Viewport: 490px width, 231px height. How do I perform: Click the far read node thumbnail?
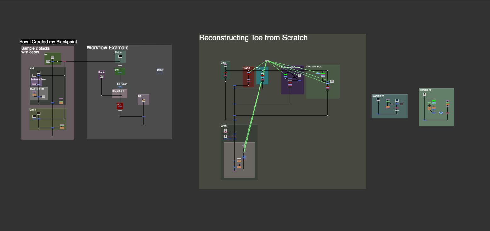click(x=53, y=58)
